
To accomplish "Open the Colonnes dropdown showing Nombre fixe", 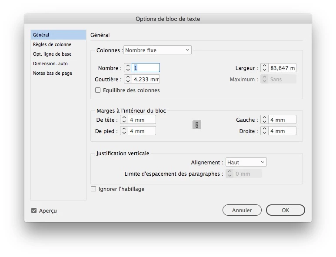I will [157, 50].
